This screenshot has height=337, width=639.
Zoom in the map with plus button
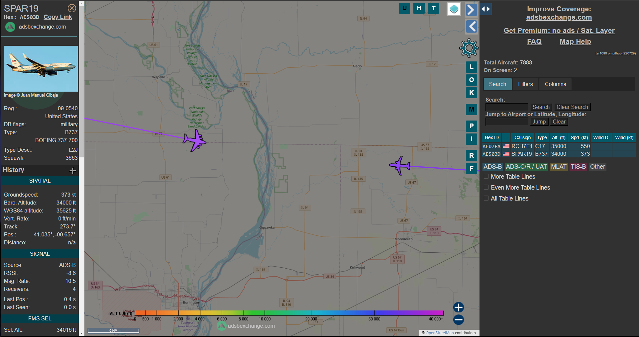click(459, 307)
